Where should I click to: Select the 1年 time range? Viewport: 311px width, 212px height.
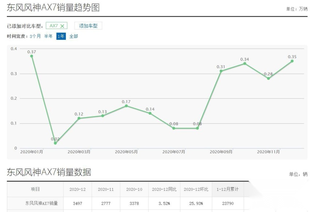(61, 36)
